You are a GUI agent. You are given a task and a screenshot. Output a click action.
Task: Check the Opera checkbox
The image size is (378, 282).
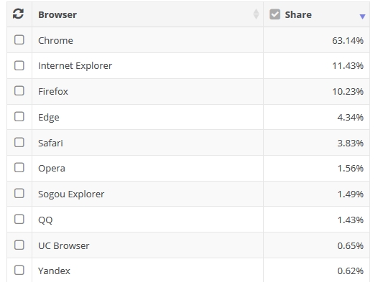[19, 168]
